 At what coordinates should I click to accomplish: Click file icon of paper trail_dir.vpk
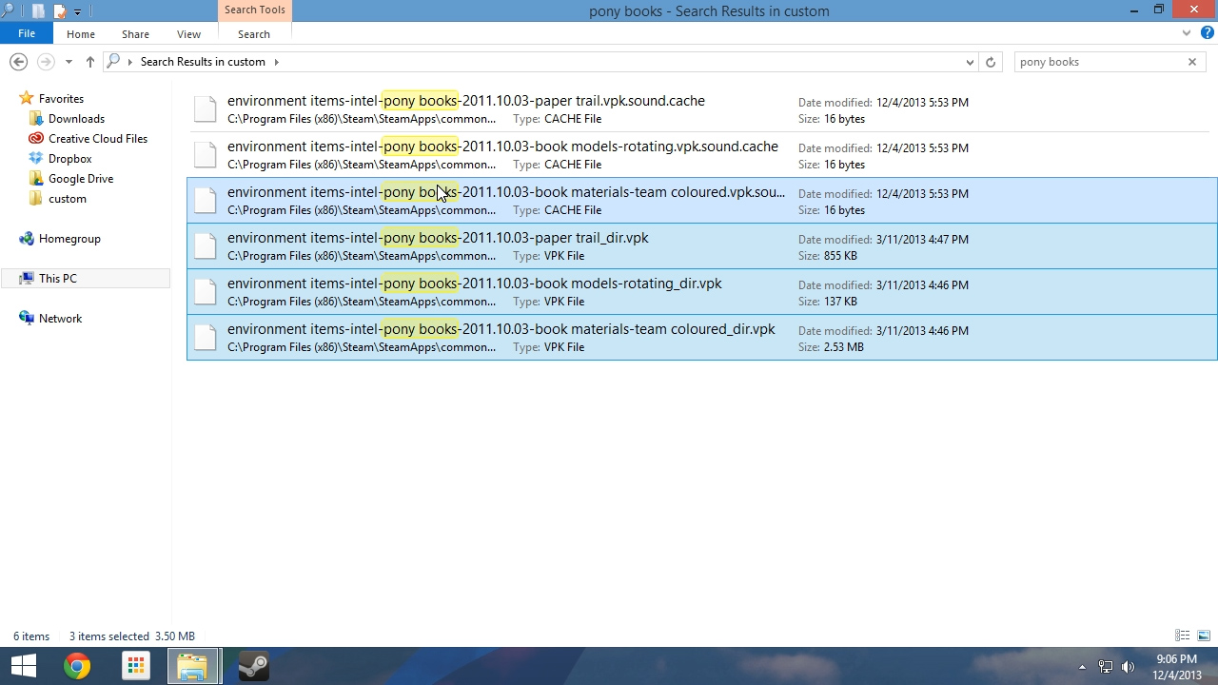click(206, 246)
